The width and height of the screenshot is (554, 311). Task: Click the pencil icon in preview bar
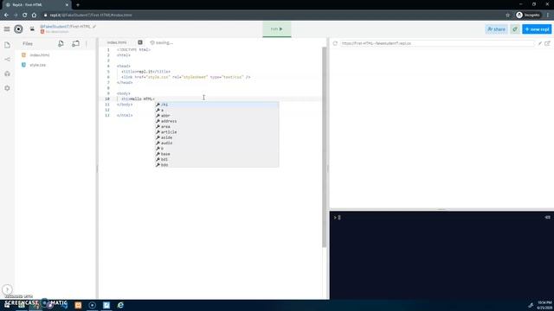540,43
